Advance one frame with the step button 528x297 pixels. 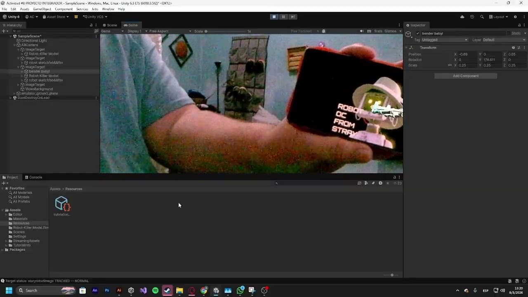point(292,17)
